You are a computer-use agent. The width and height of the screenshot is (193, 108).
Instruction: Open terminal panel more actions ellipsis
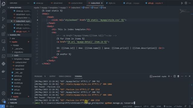182,76
